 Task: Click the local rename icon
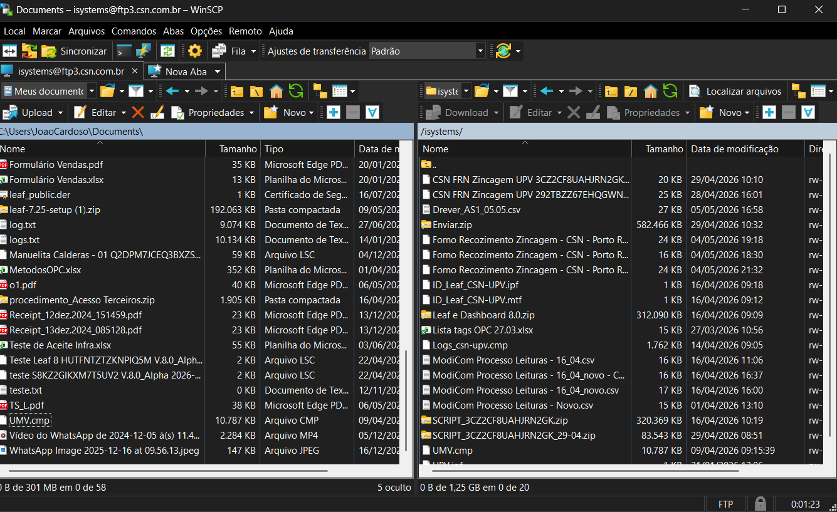tap(158, 113)
